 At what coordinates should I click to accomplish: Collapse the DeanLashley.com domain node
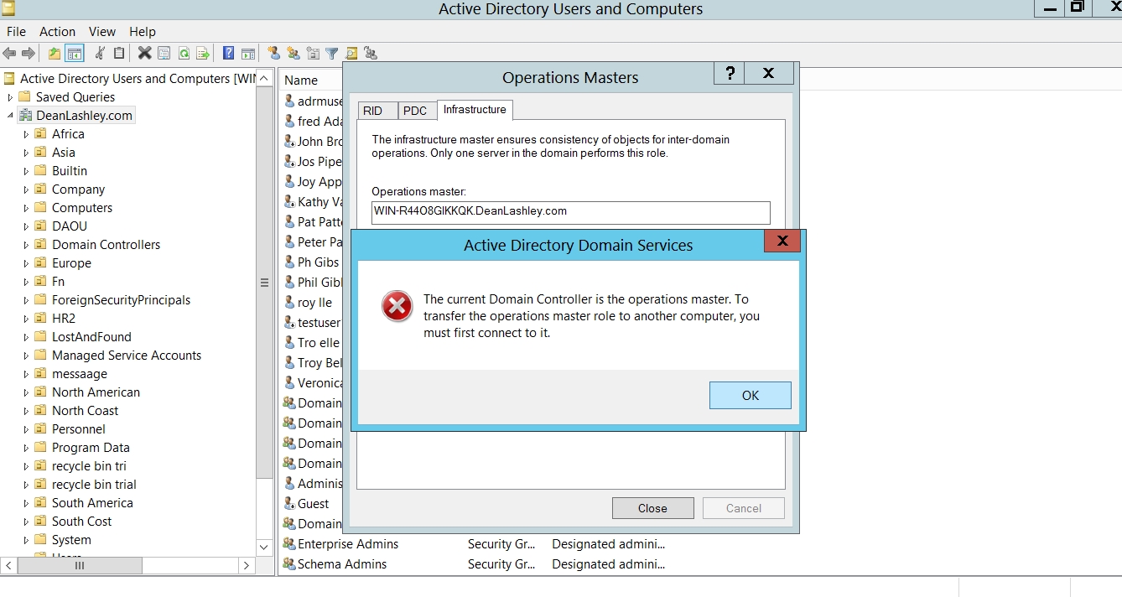[x=11, y=116]
